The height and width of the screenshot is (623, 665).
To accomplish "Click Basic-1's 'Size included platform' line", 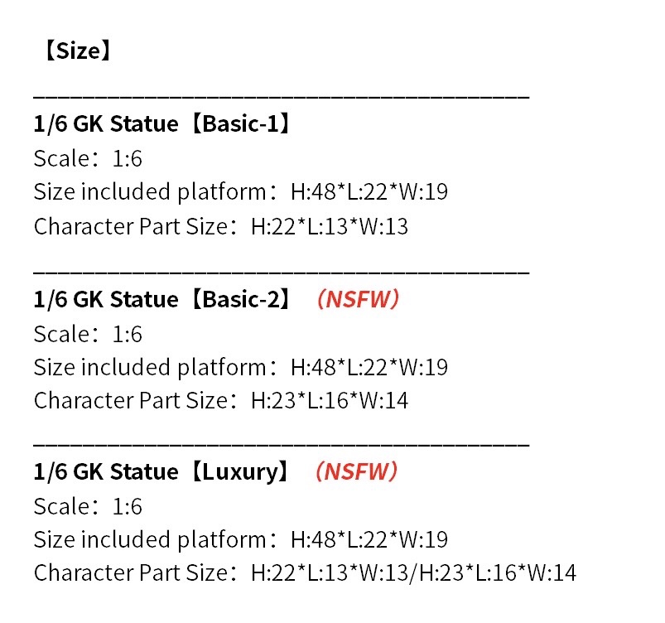I will [x=240, y=193].
